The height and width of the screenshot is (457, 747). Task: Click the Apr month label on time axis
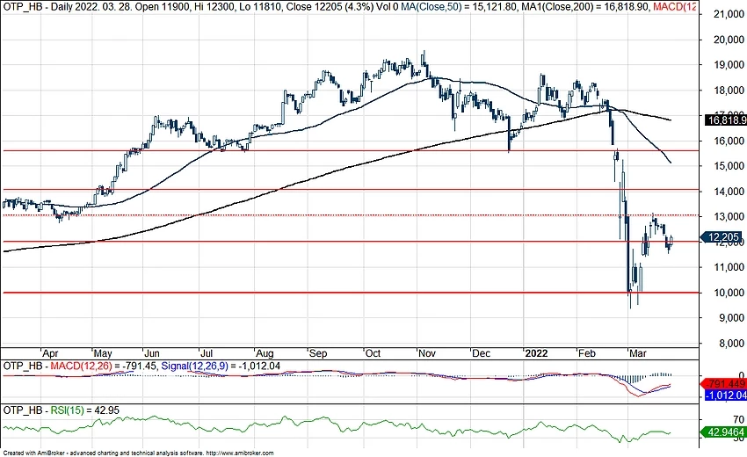(x=50, y=353)
